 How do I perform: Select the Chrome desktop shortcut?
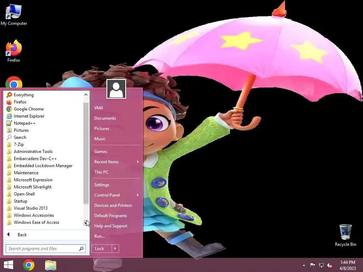tap(14, 82)
